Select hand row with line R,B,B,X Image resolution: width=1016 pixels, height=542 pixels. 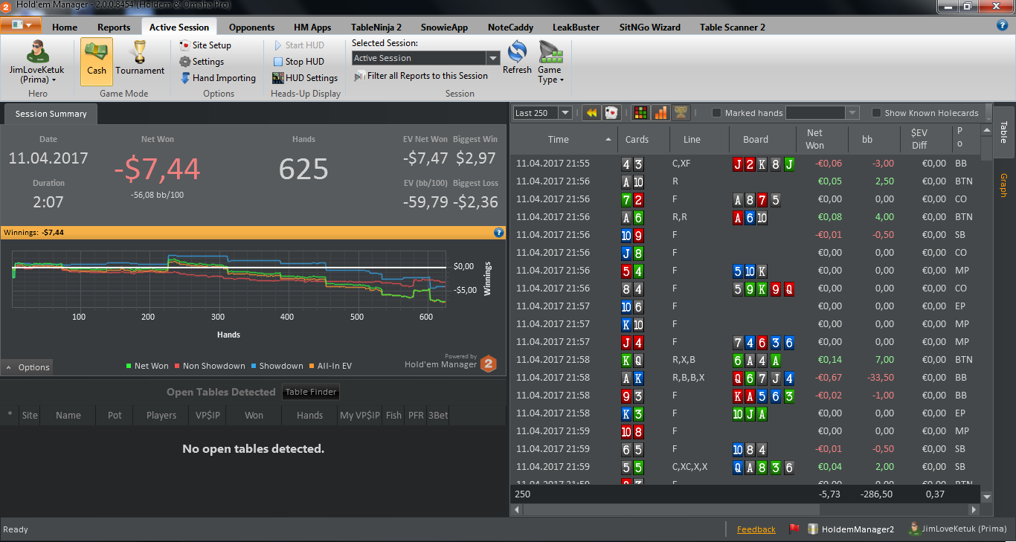tap(746, 378)
